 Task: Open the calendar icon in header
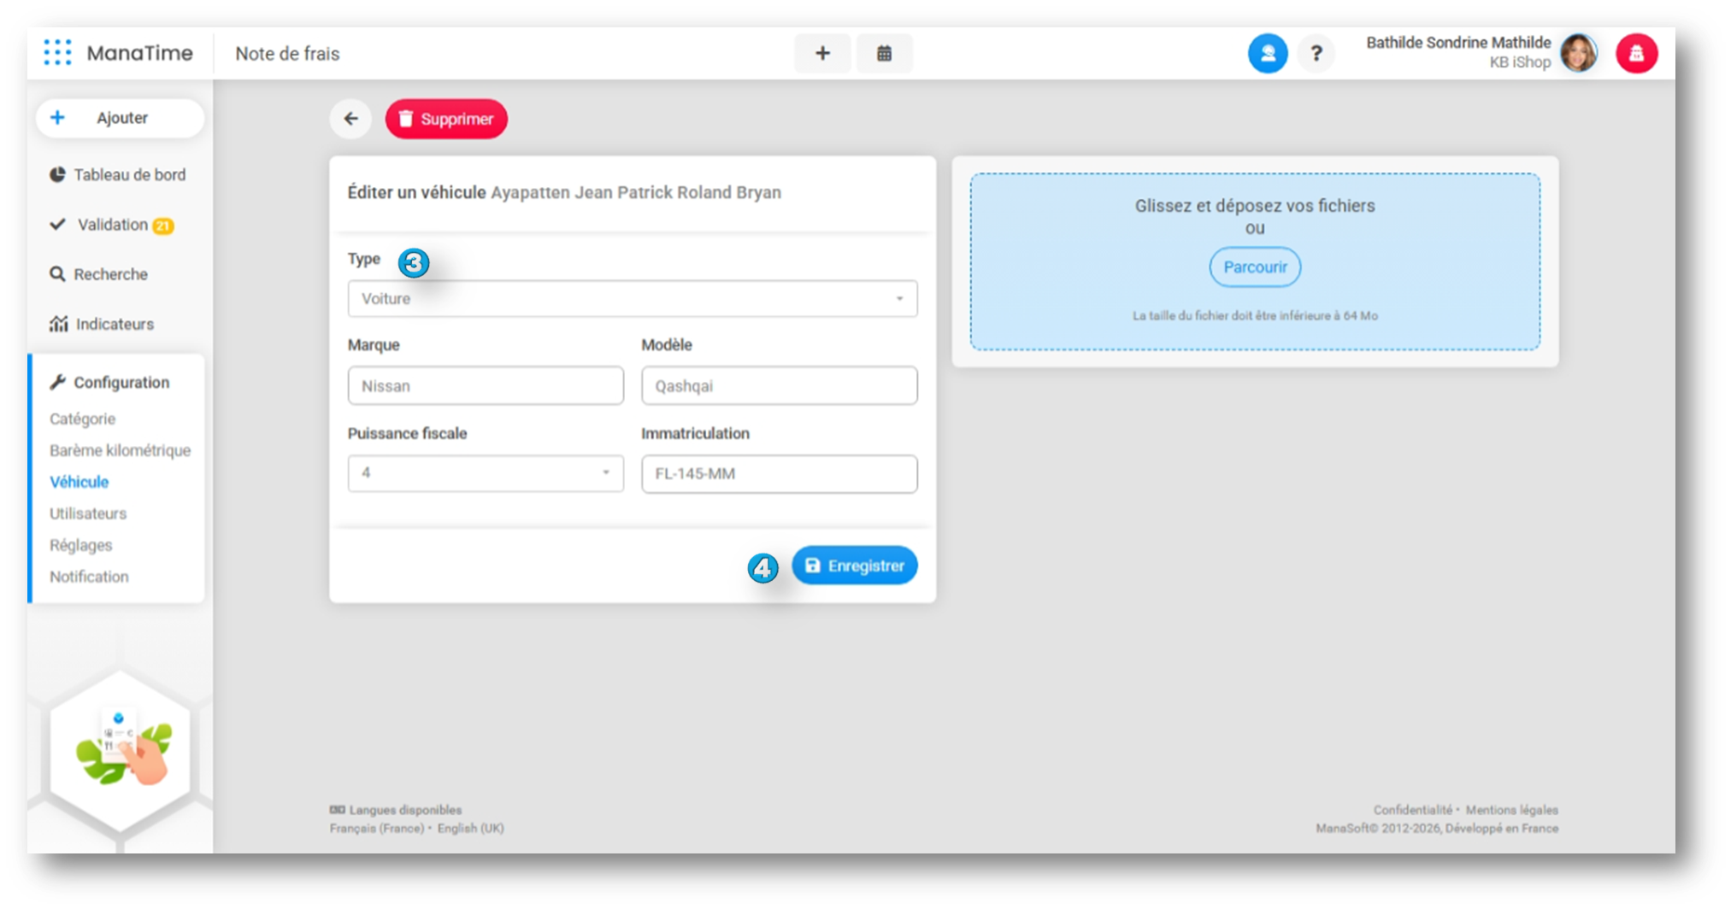[x=884, y=54]
